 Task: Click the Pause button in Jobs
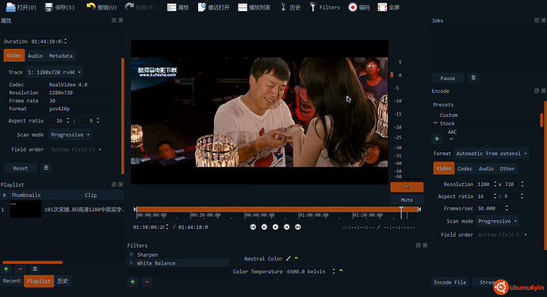(448, 78)
